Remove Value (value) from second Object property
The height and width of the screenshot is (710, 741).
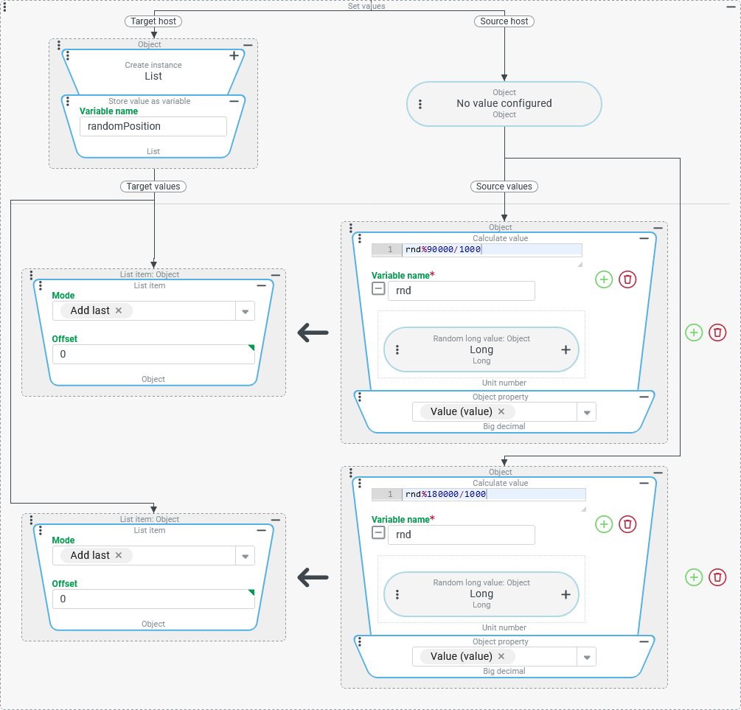(x=501, y=657)
